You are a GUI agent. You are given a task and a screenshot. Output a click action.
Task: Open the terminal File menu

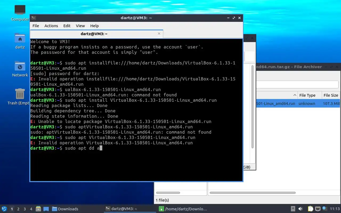coord(36,26)
